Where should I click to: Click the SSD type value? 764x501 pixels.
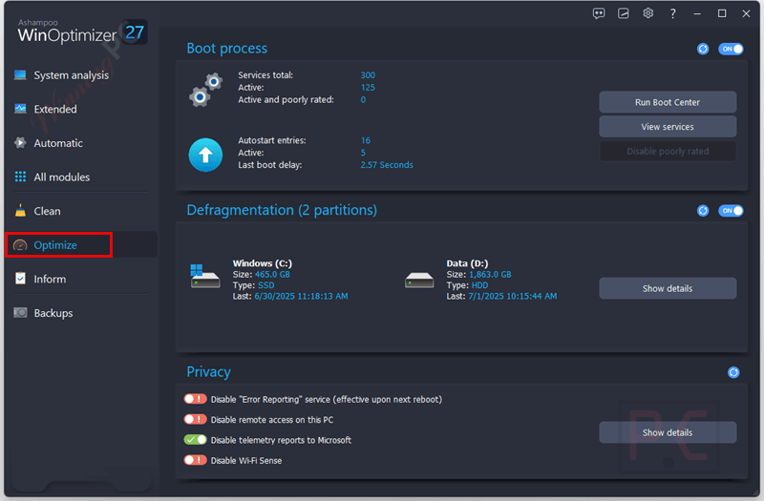pos(266,285)
